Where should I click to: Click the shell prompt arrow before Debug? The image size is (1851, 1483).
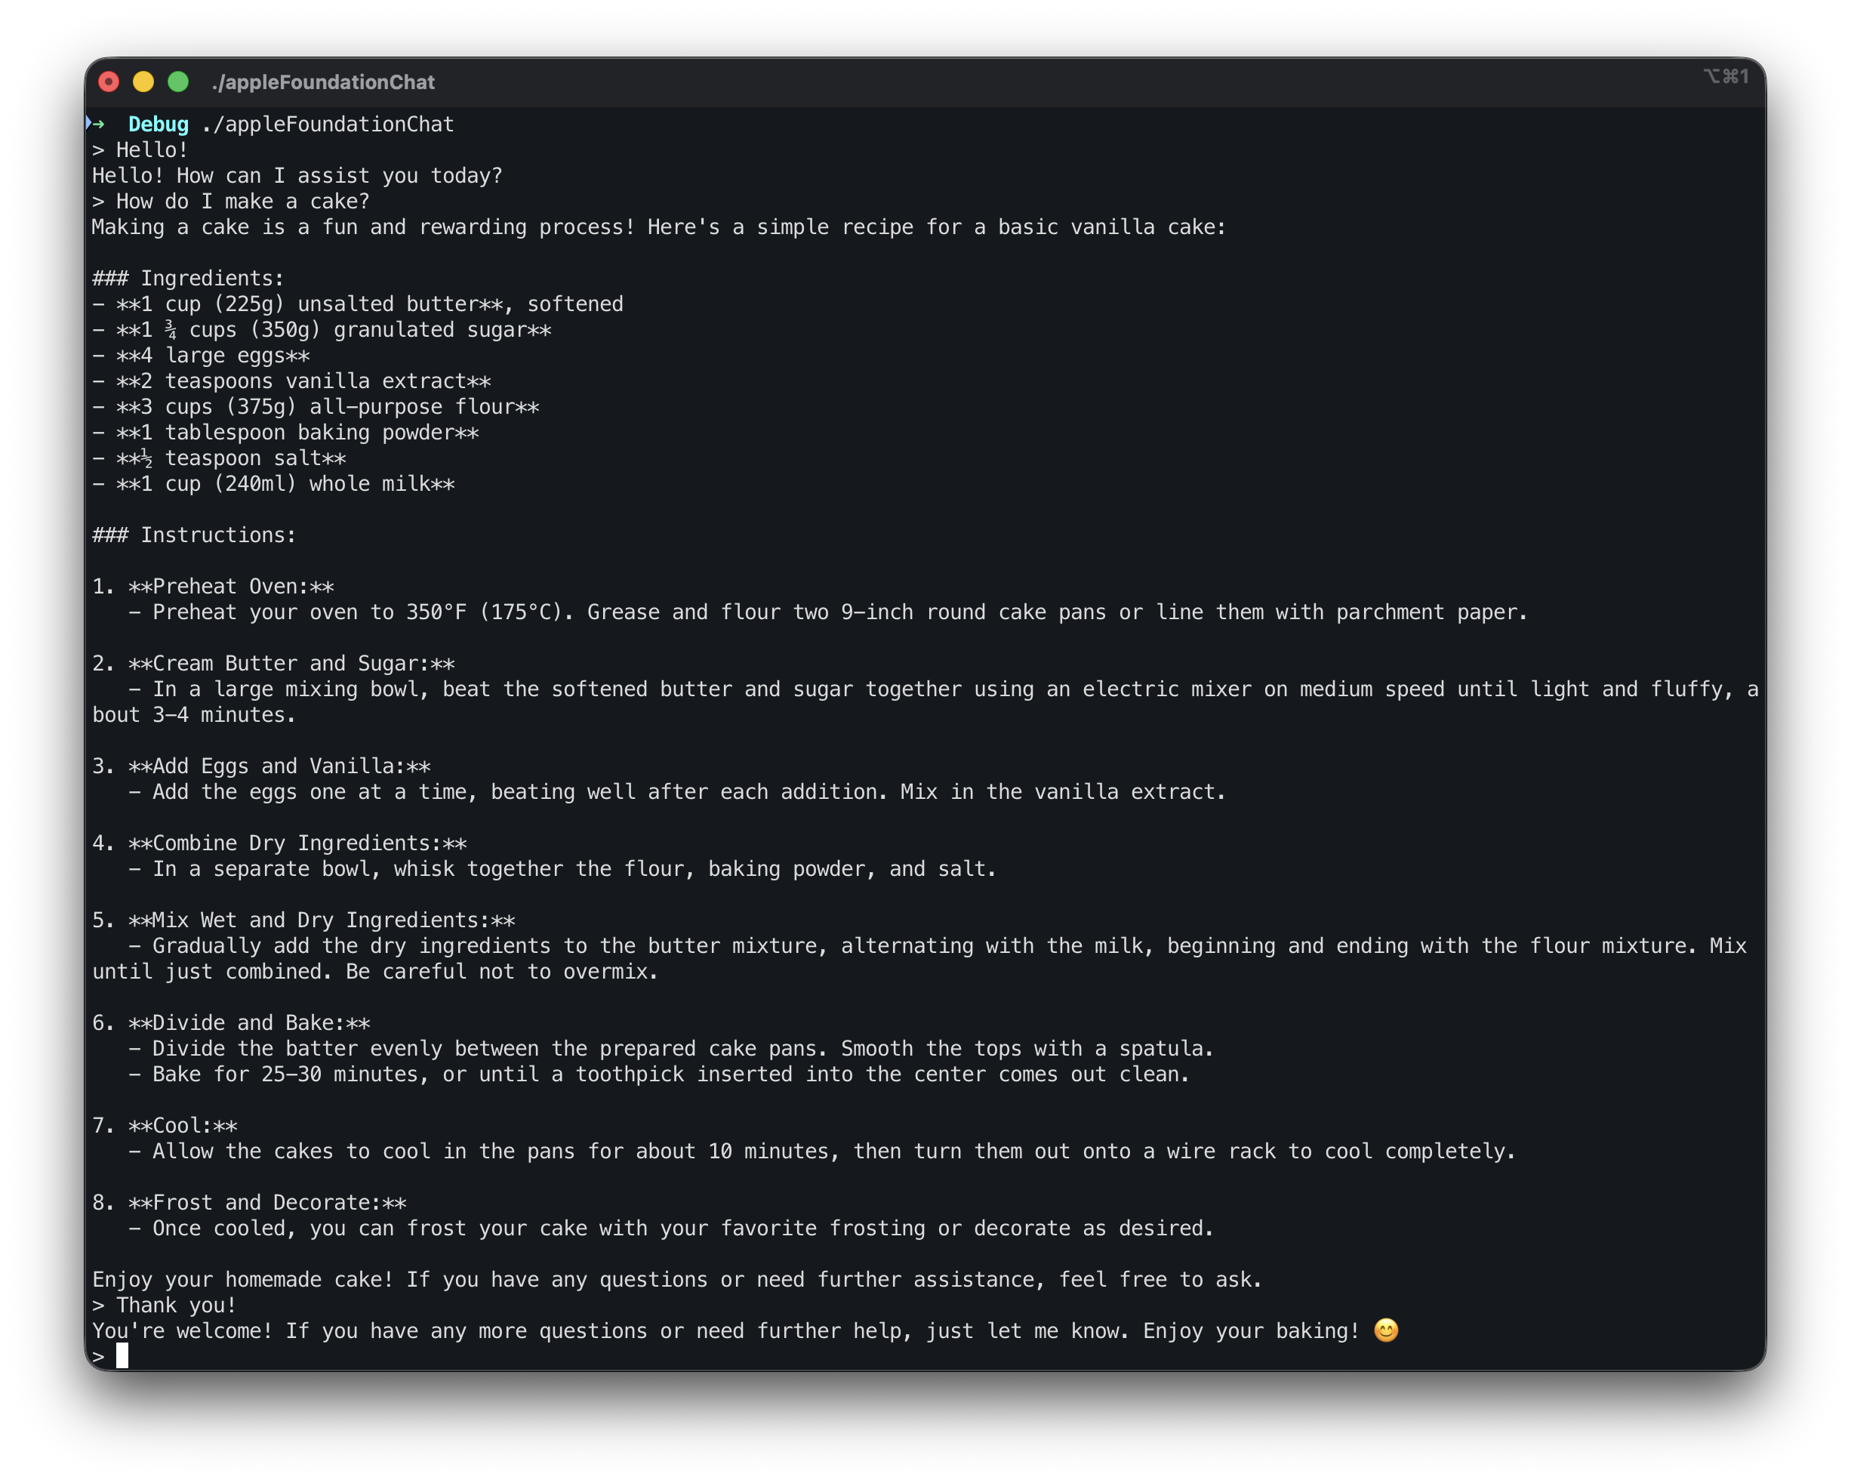click(x=96, y=124)
